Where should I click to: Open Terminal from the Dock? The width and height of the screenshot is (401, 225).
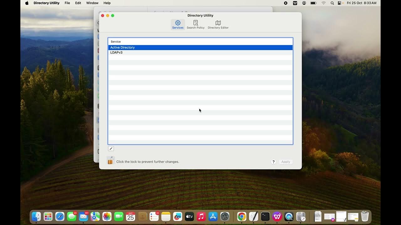tap(265, 216)
